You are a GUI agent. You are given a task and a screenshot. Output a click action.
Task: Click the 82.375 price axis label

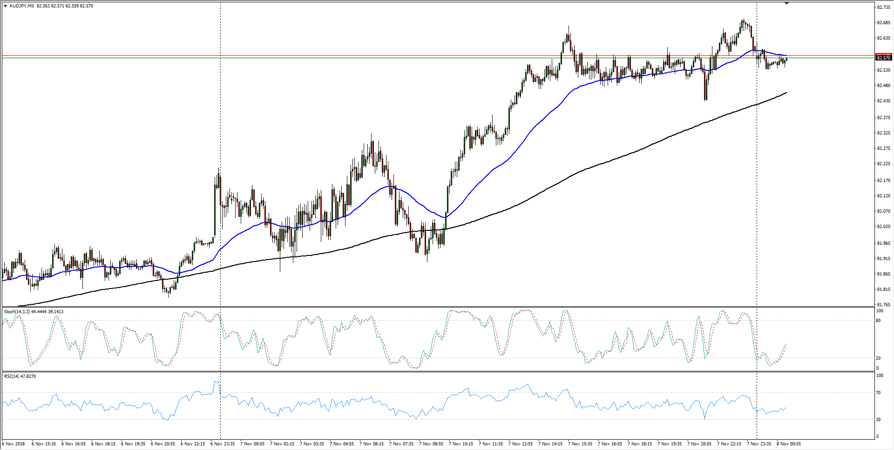tap(883, 118)
